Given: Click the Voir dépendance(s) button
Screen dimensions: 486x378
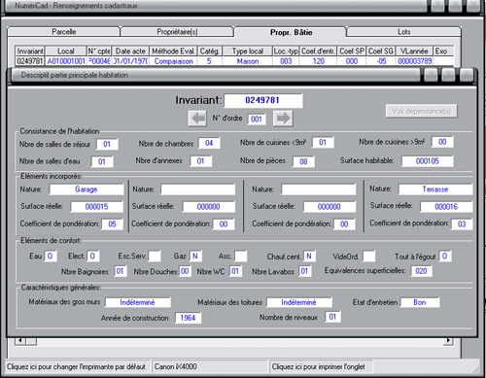Looking at the screenshot, I should [422, 111].
